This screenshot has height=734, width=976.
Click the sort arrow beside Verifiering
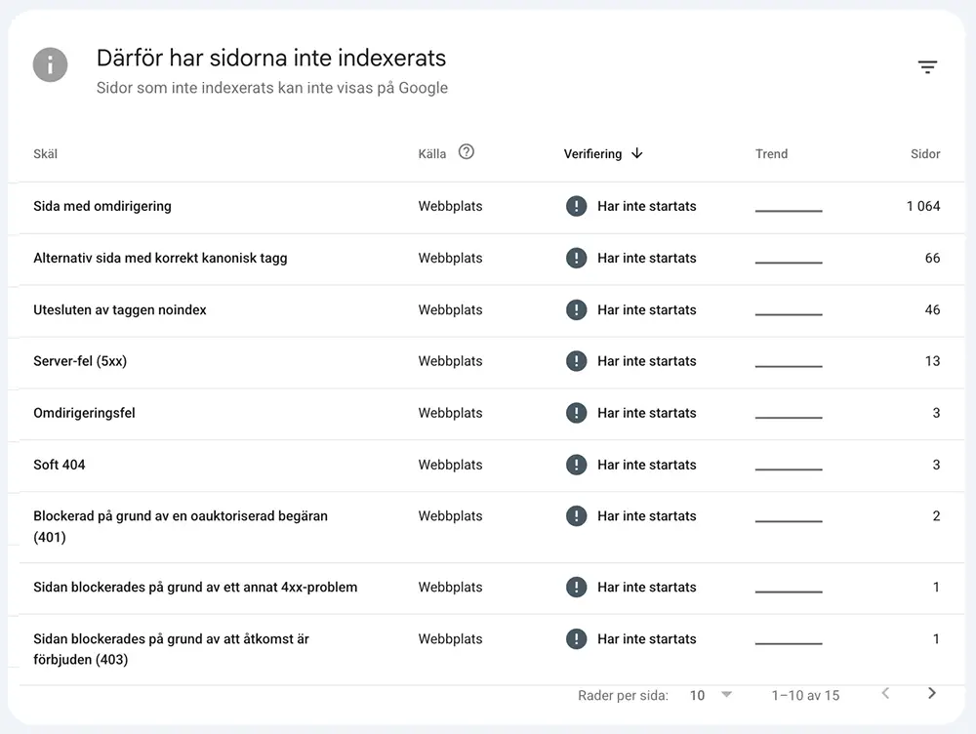636,153
